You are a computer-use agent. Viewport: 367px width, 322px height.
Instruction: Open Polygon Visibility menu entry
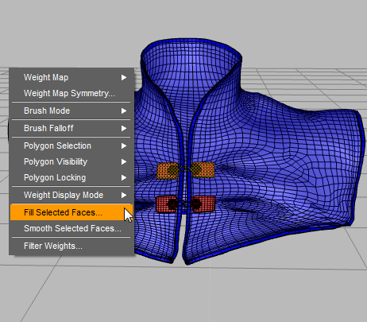click(71, 161)
